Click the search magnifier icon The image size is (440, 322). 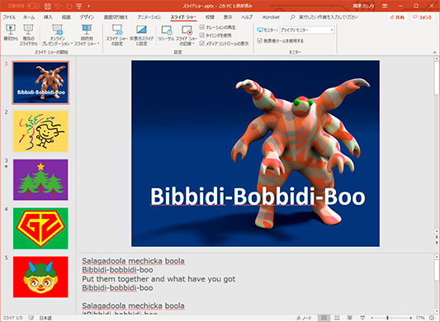coord(292,17)
